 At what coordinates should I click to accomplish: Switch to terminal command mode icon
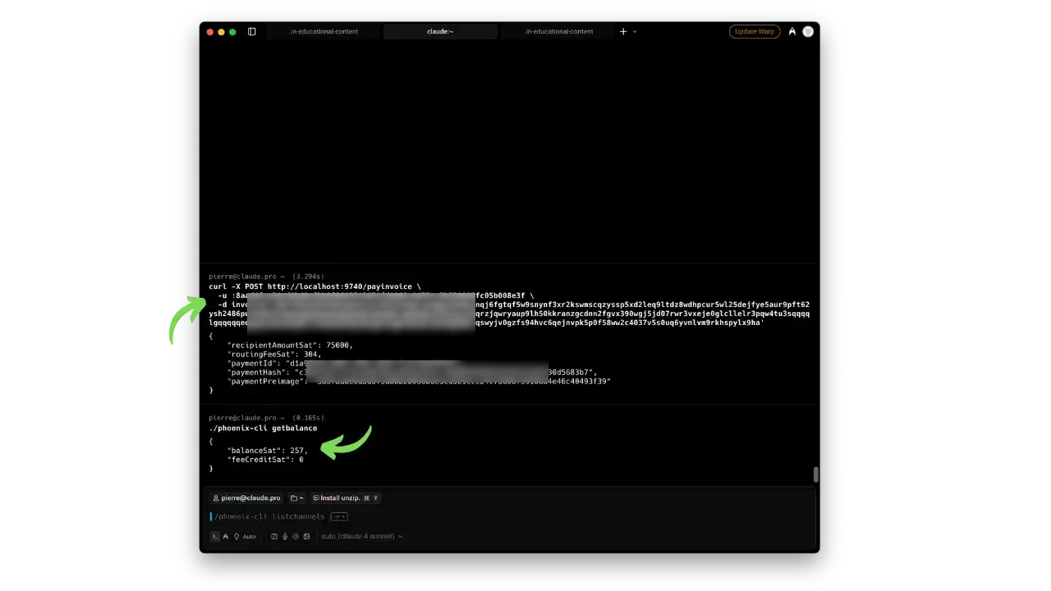click(215, 536)
